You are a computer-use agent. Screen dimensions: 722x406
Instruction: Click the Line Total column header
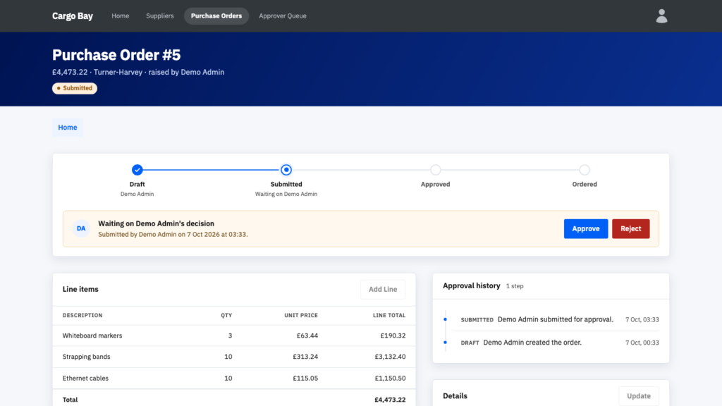click(x=389, y=315)
